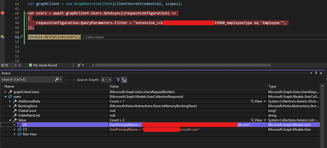Click the cube icon of Raw View

point(20,134)
